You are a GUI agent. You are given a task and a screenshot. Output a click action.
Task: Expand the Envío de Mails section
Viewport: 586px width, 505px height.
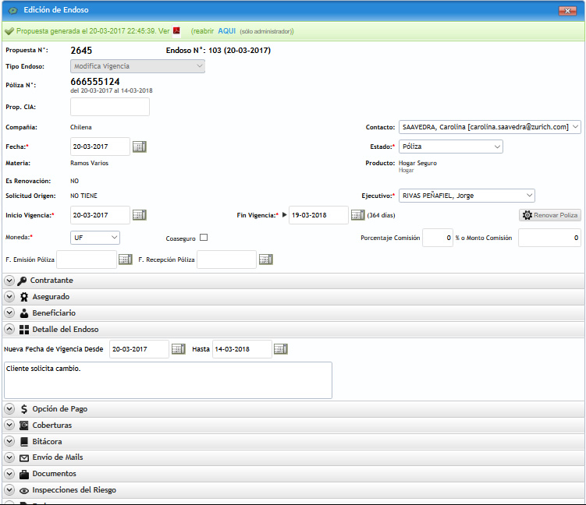pos(9,457)
